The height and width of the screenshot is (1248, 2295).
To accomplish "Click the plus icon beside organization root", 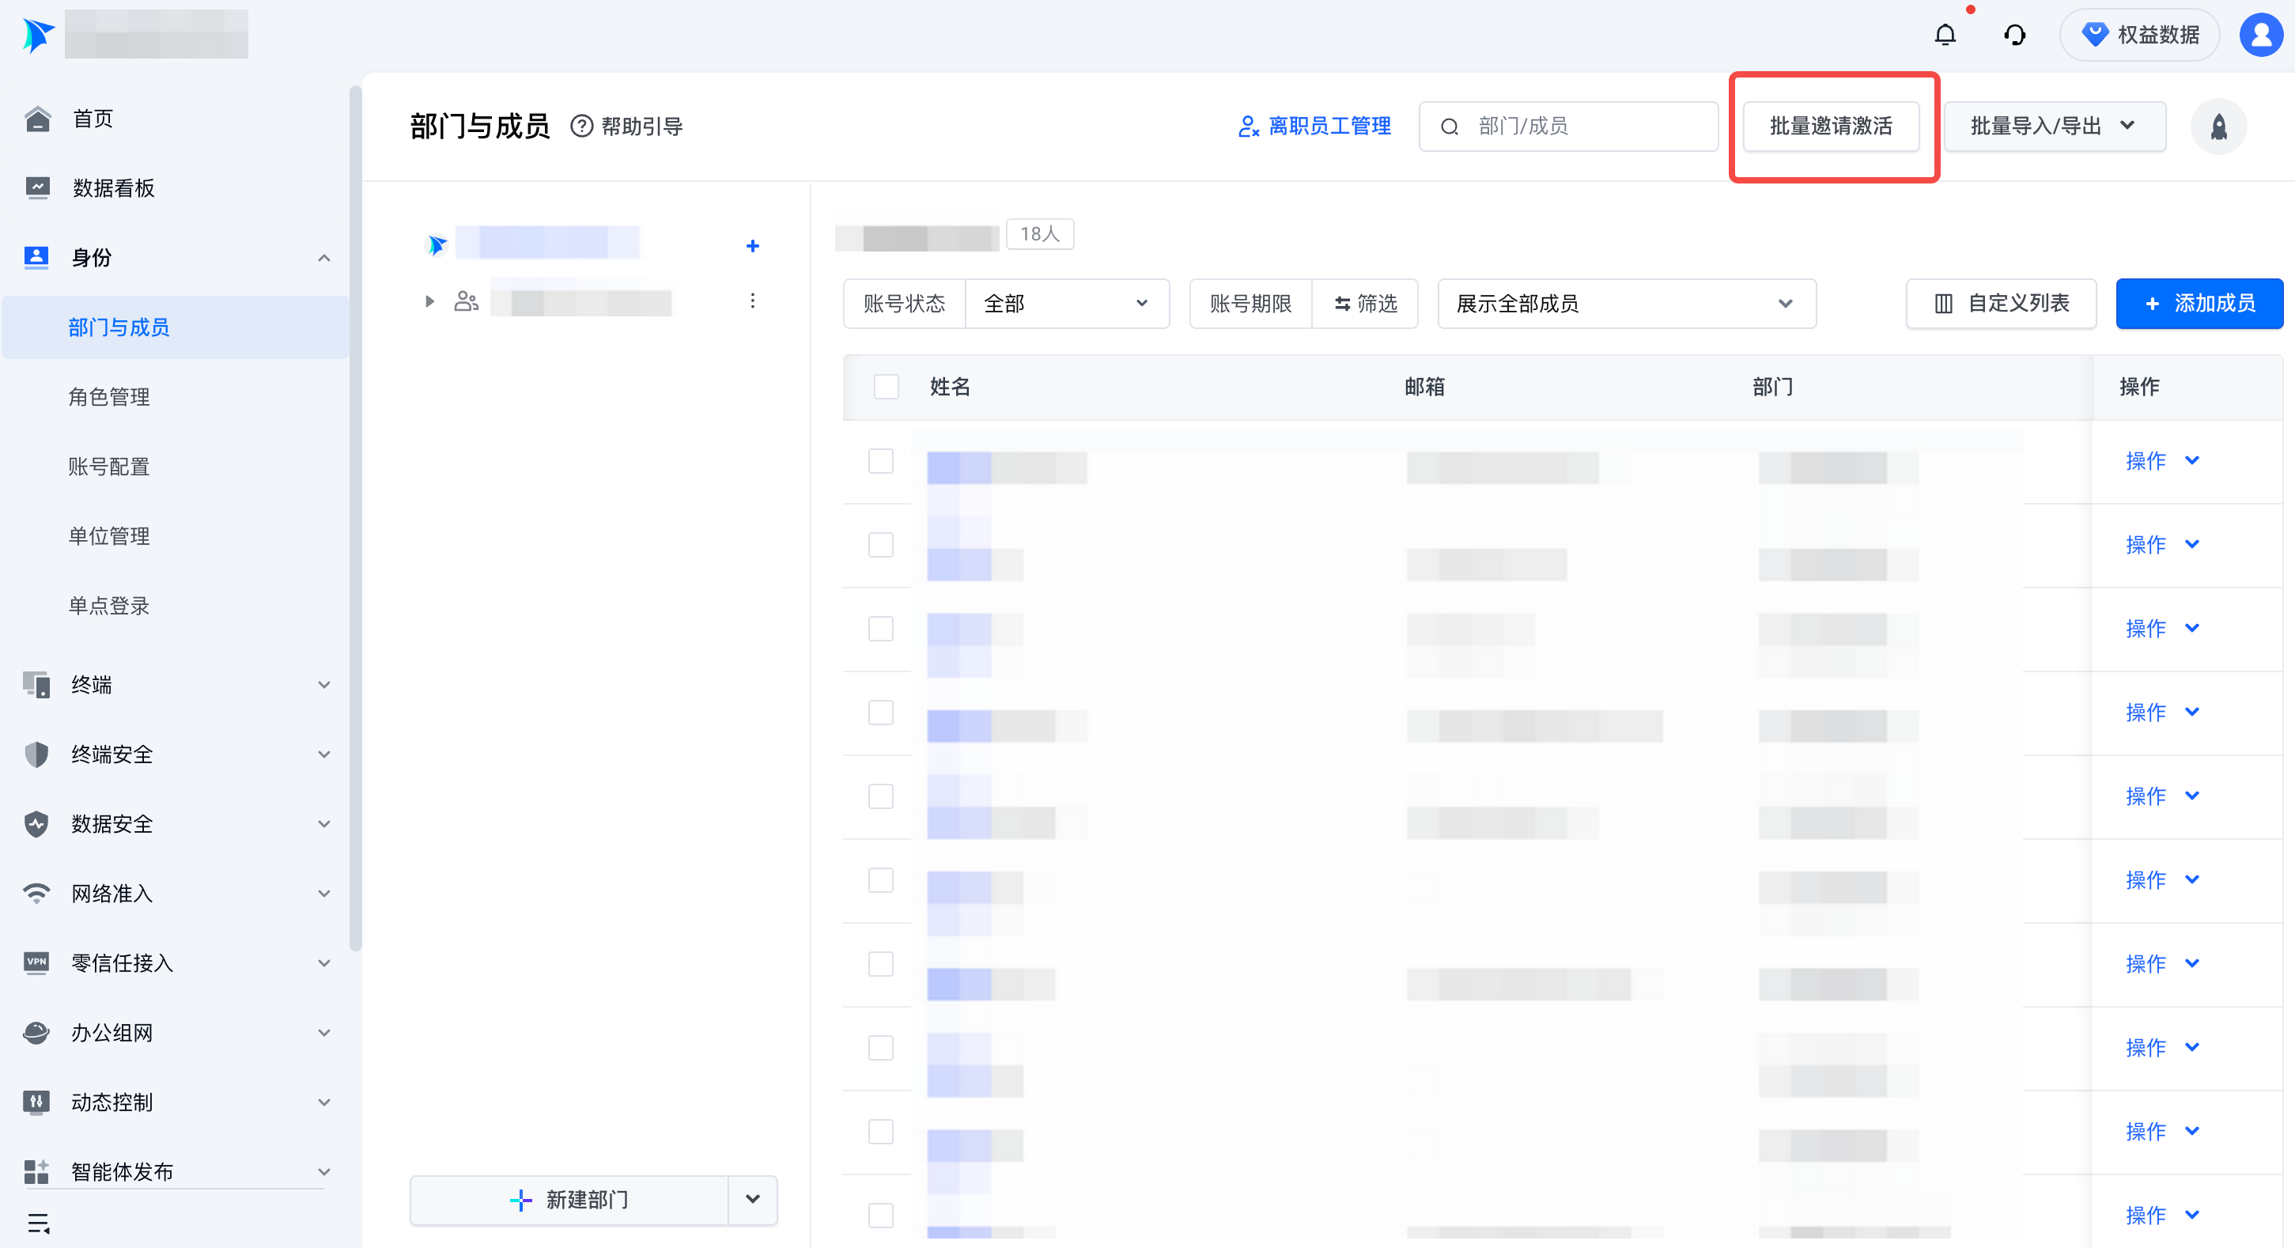I will pos(752,246).
